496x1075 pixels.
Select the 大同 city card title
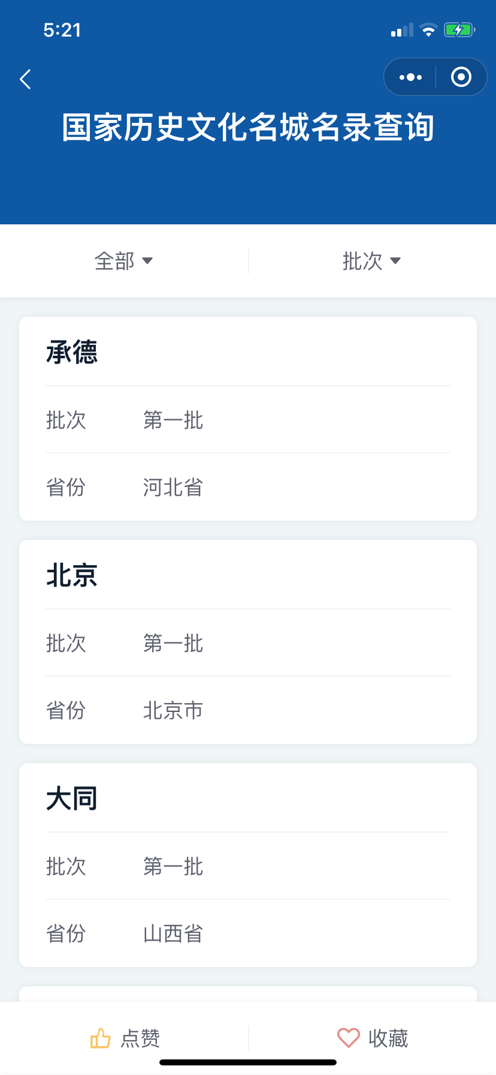point(72,798)
